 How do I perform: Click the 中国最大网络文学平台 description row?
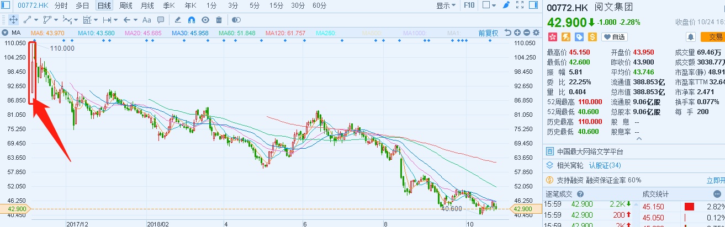[634, 152]
